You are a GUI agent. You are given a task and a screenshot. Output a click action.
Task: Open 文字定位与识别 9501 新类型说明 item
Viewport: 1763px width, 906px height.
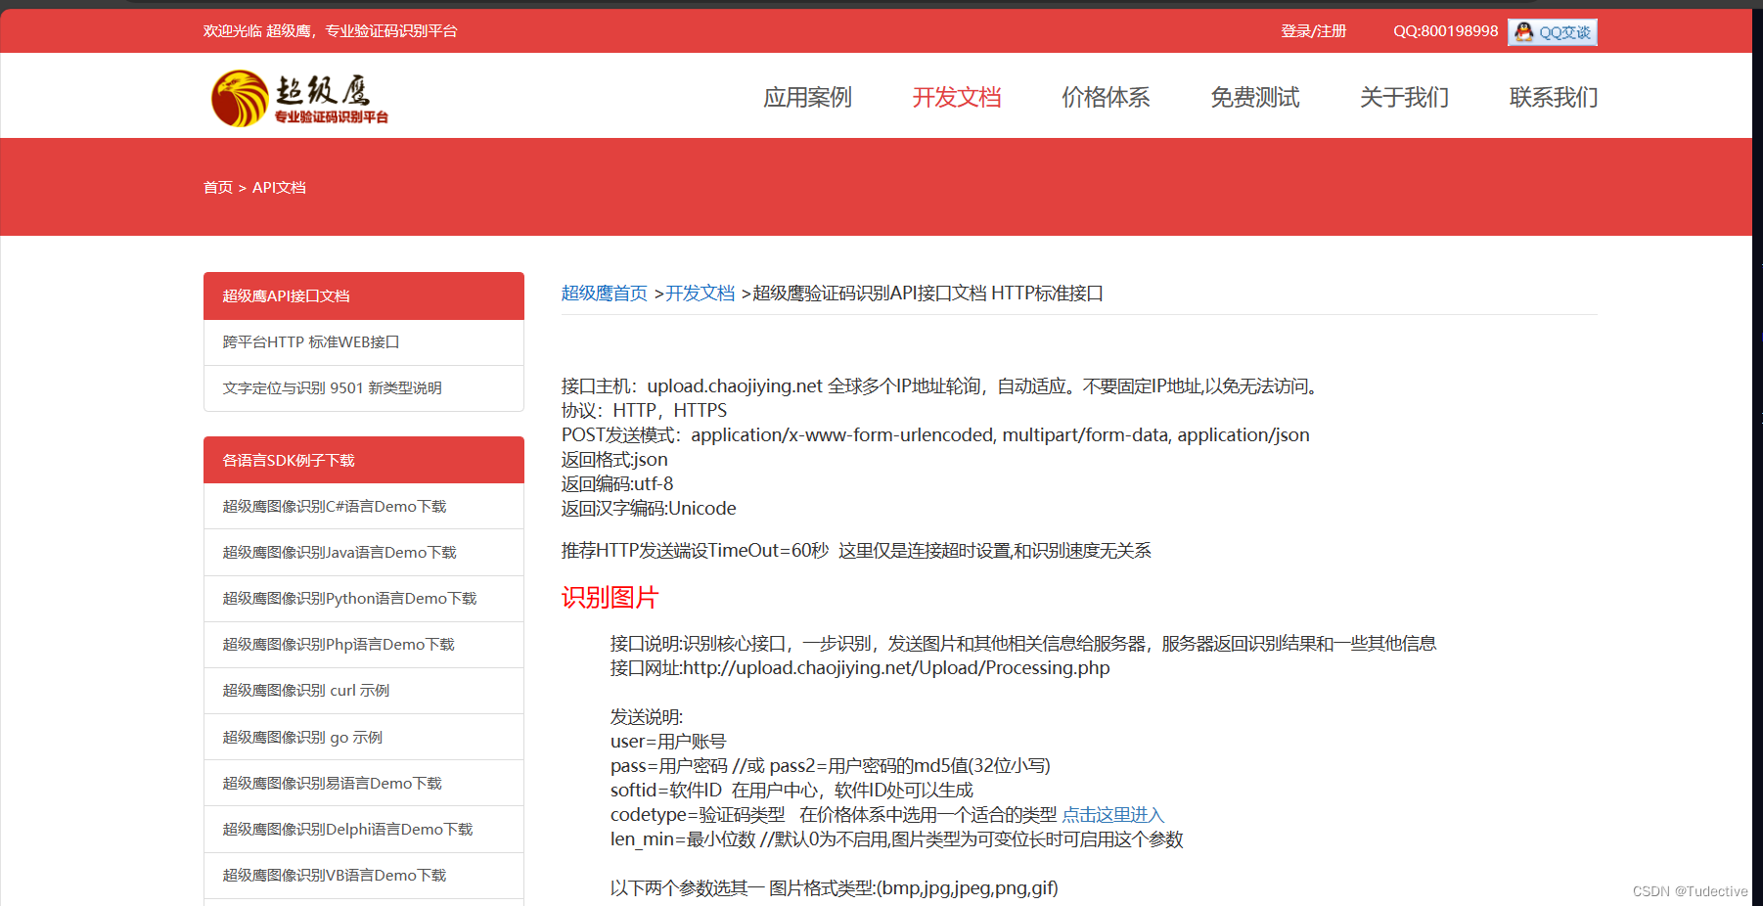tap(364, 387)
